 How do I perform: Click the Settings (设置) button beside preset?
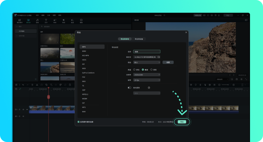[168, 62]
